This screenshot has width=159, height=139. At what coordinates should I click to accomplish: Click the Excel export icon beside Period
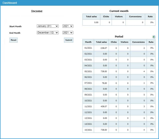pyautogui.click(x=154, y=37)
